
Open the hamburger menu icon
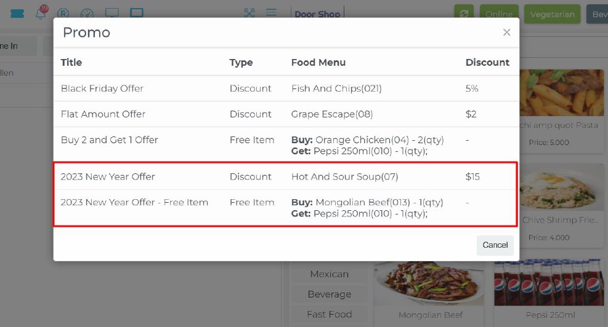coord(271,13)
